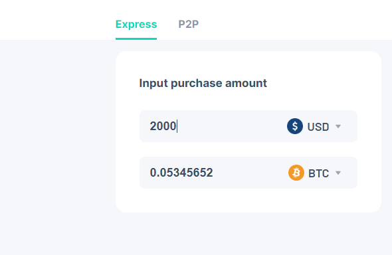The image size is (392, 255).
Task: Select the Express tab
Action: 136,25
